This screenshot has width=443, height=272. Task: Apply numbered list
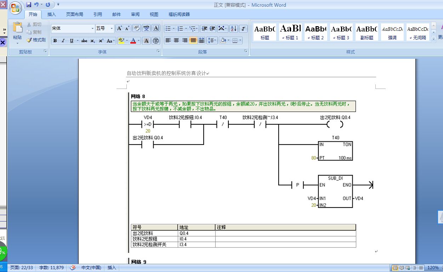coord(180,28)
